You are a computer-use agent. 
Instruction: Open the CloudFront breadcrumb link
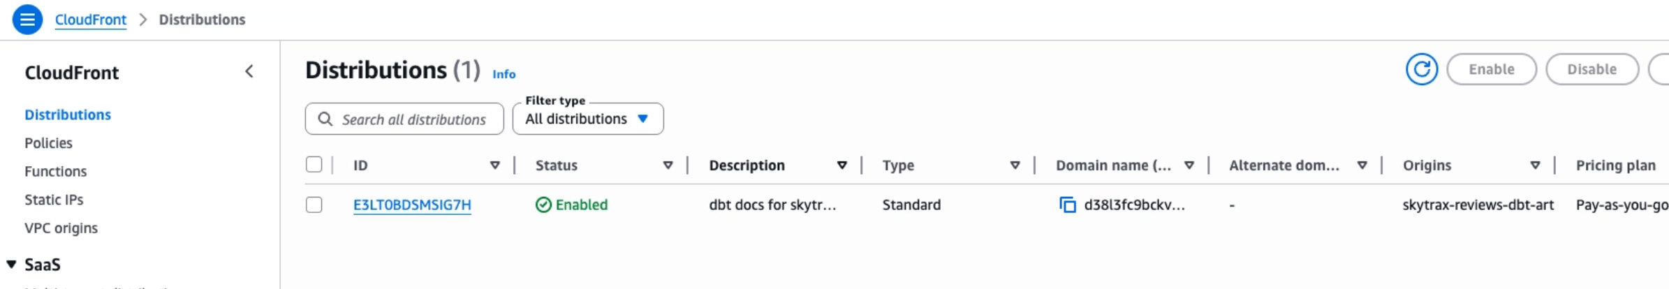click(x=91, y=20)
